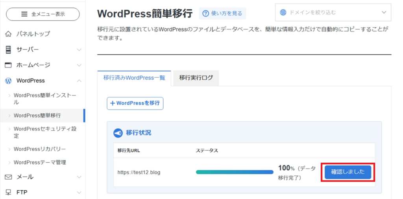
Task: Switch to 移行実行ログ tab
Action: pos(196,78)
